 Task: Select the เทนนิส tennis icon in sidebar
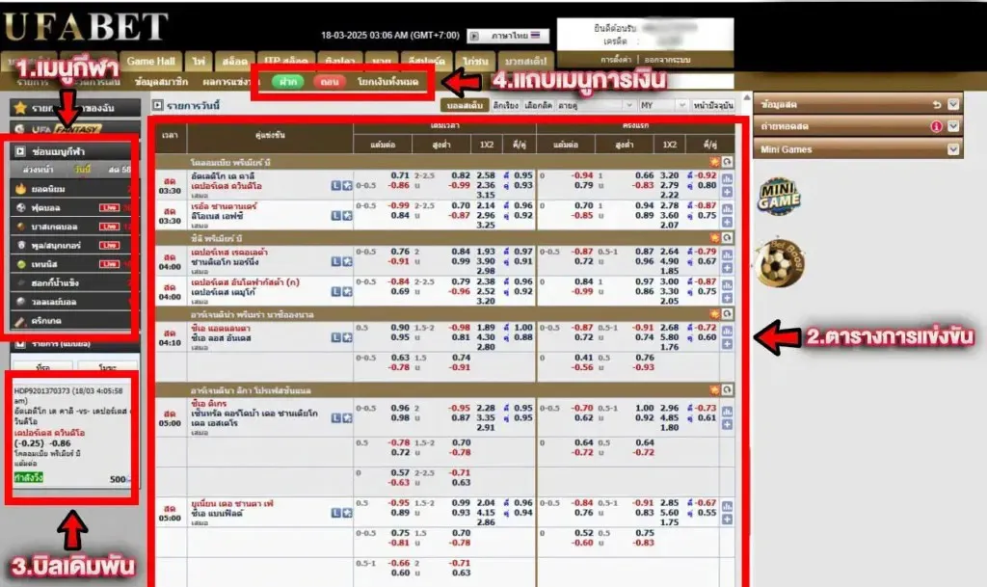[x=19, y=265]
